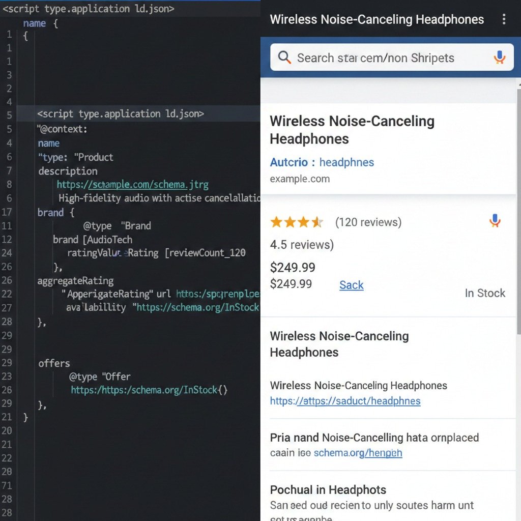Click the top script type.application ld.json breadcrumb
This screenshot has width=521, height=521.
(x=89, y=9)
